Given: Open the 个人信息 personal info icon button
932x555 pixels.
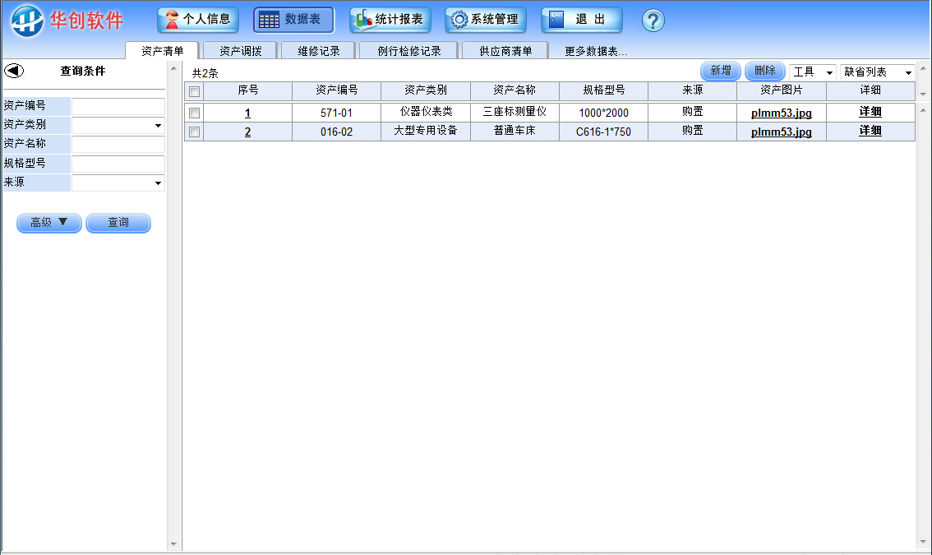Looking at the screenshot, I should (198, 20).
